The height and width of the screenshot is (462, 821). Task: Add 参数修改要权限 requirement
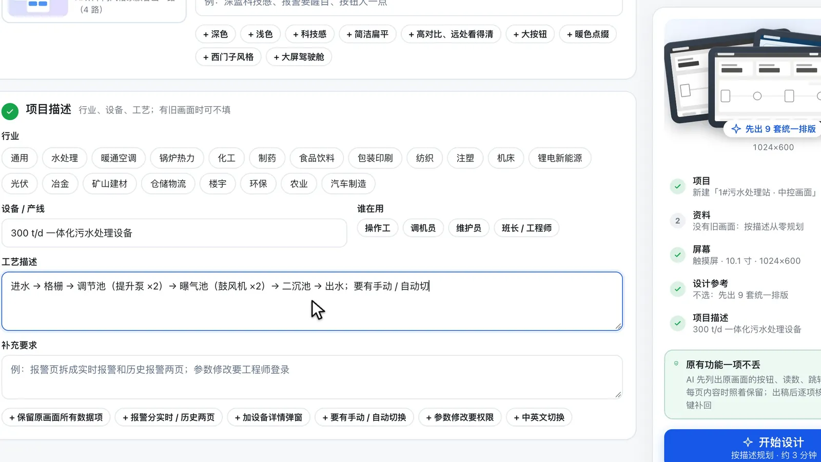click(x=460, y=417)
